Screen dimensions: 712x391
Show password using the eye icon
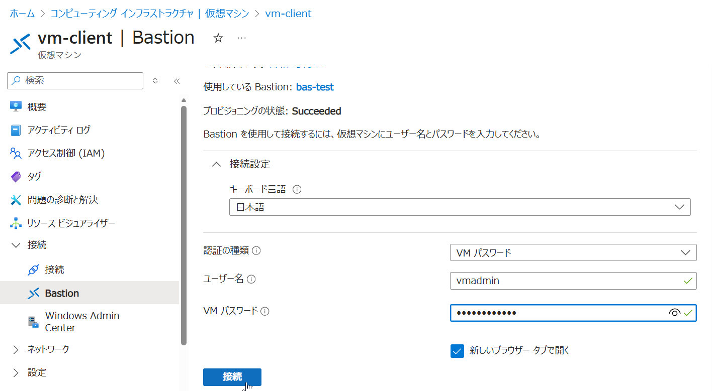tap(674, 313)
